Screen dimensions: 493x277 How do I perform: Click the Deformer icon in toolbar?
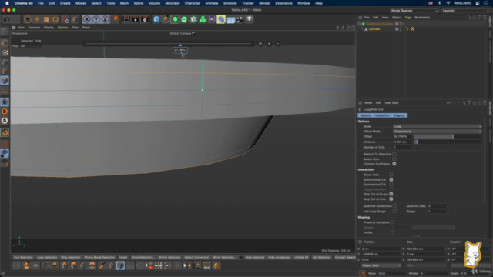pyautogui.click(x=221, y=19)
